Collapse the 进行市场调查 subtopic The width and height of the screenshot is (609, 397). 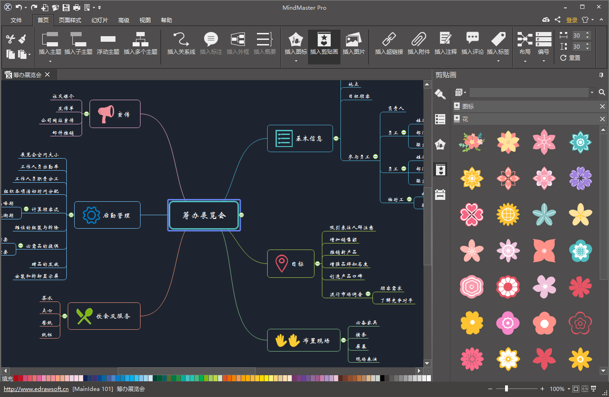point(368,294)
